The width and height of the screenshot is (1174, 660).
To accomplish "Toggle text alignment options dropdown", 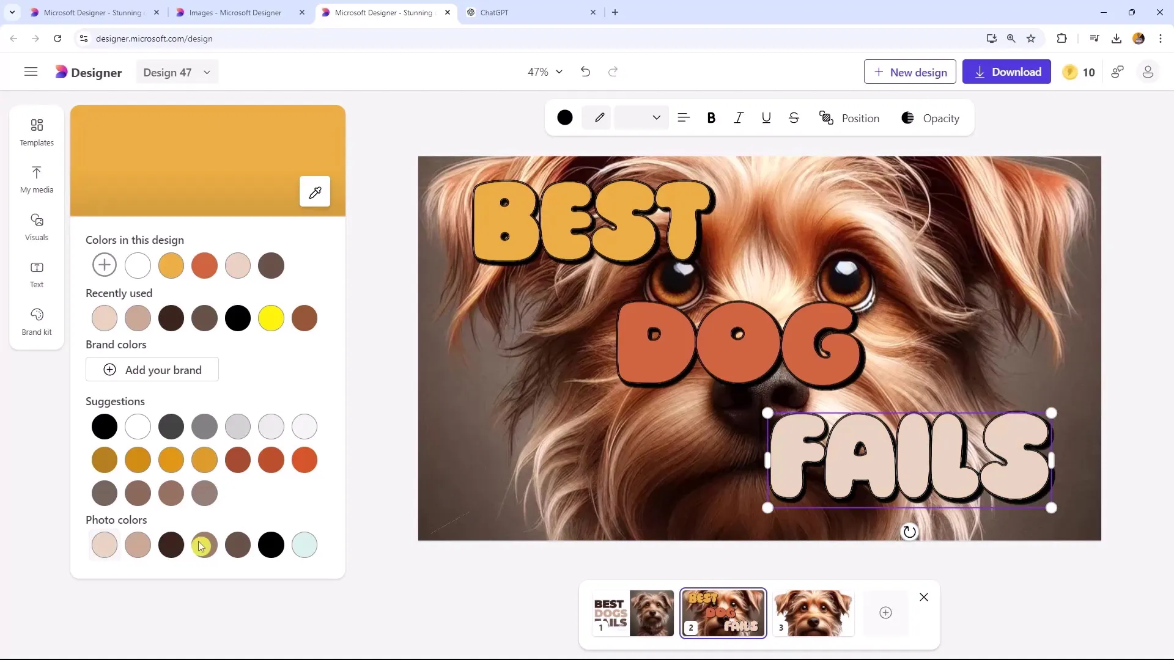I will (x=683, y=119).
